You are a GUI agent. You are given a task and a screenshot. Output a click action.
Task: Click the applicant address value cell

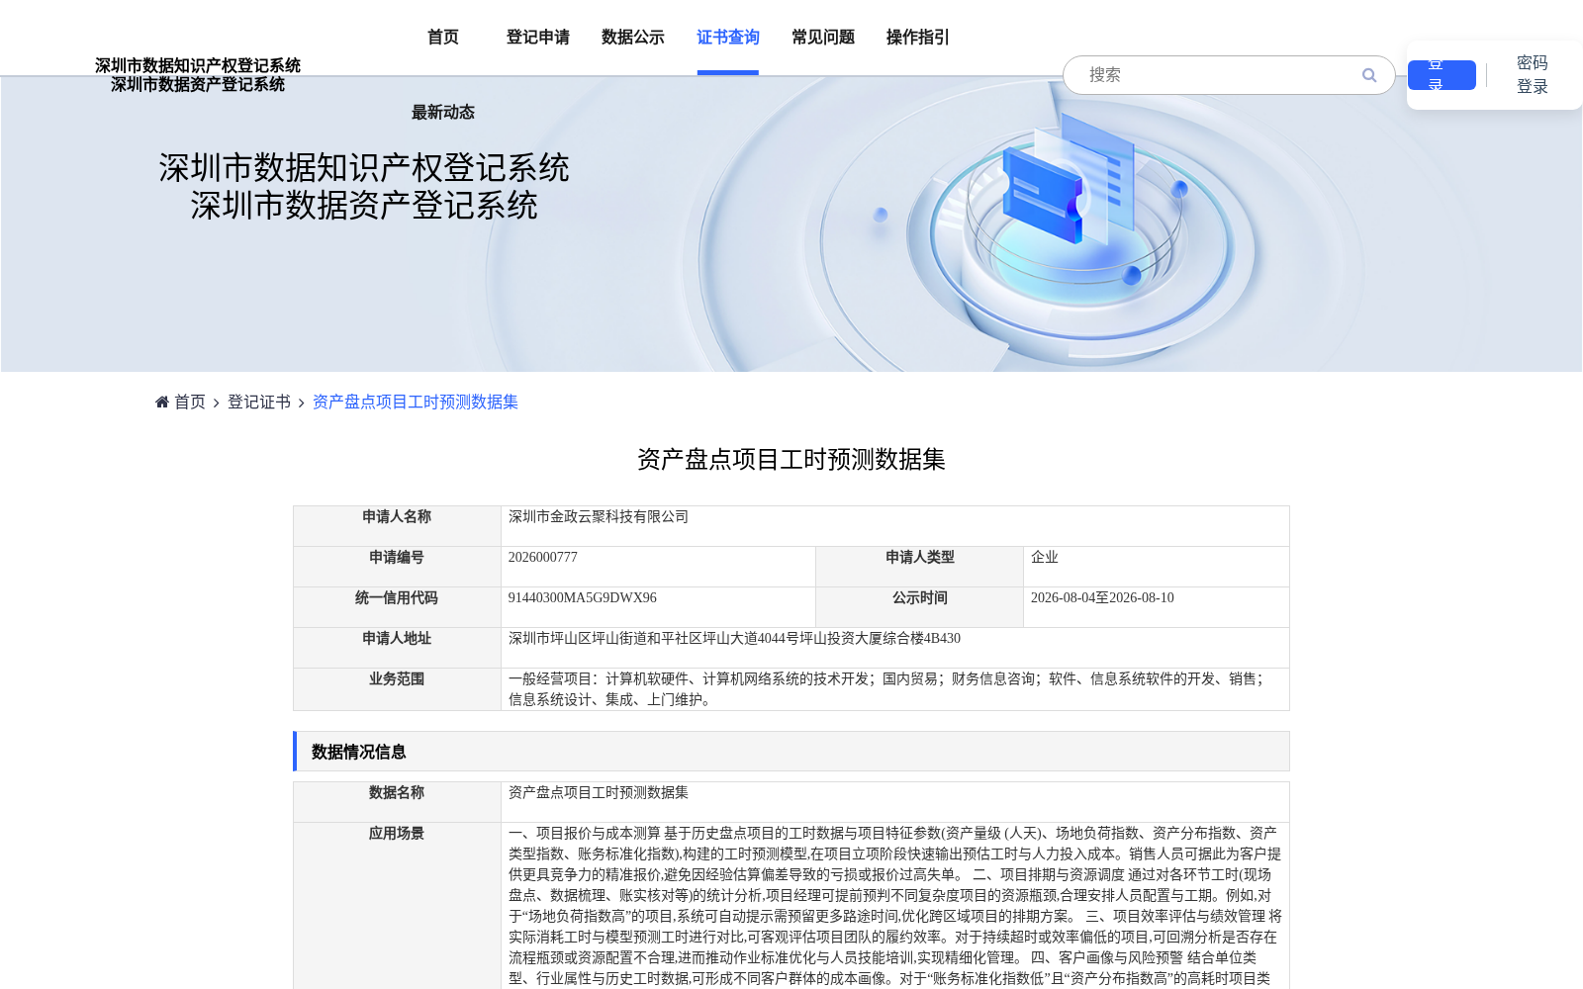pos(895,648)
